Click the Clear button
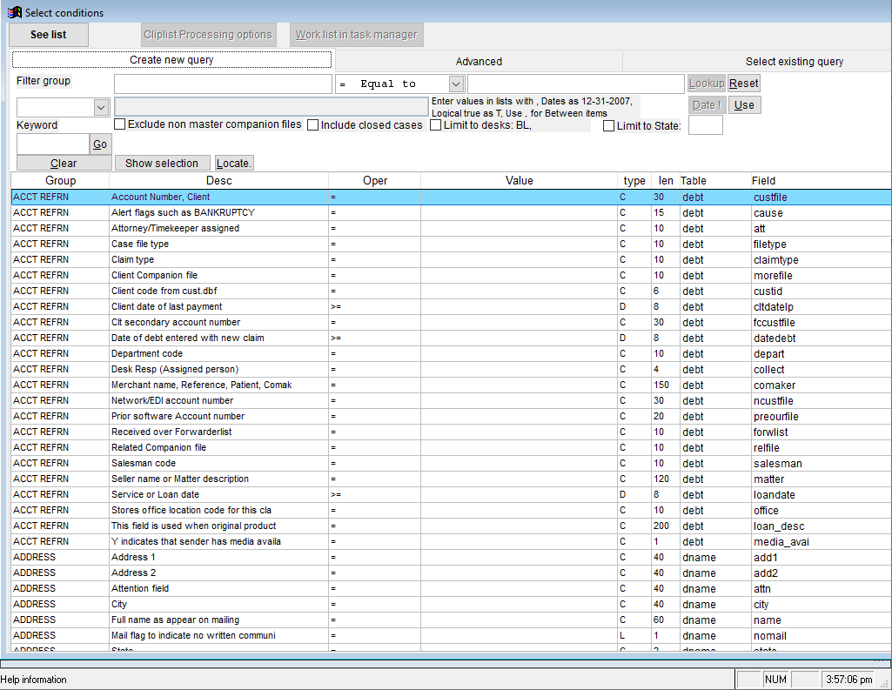 click(64, 164)
